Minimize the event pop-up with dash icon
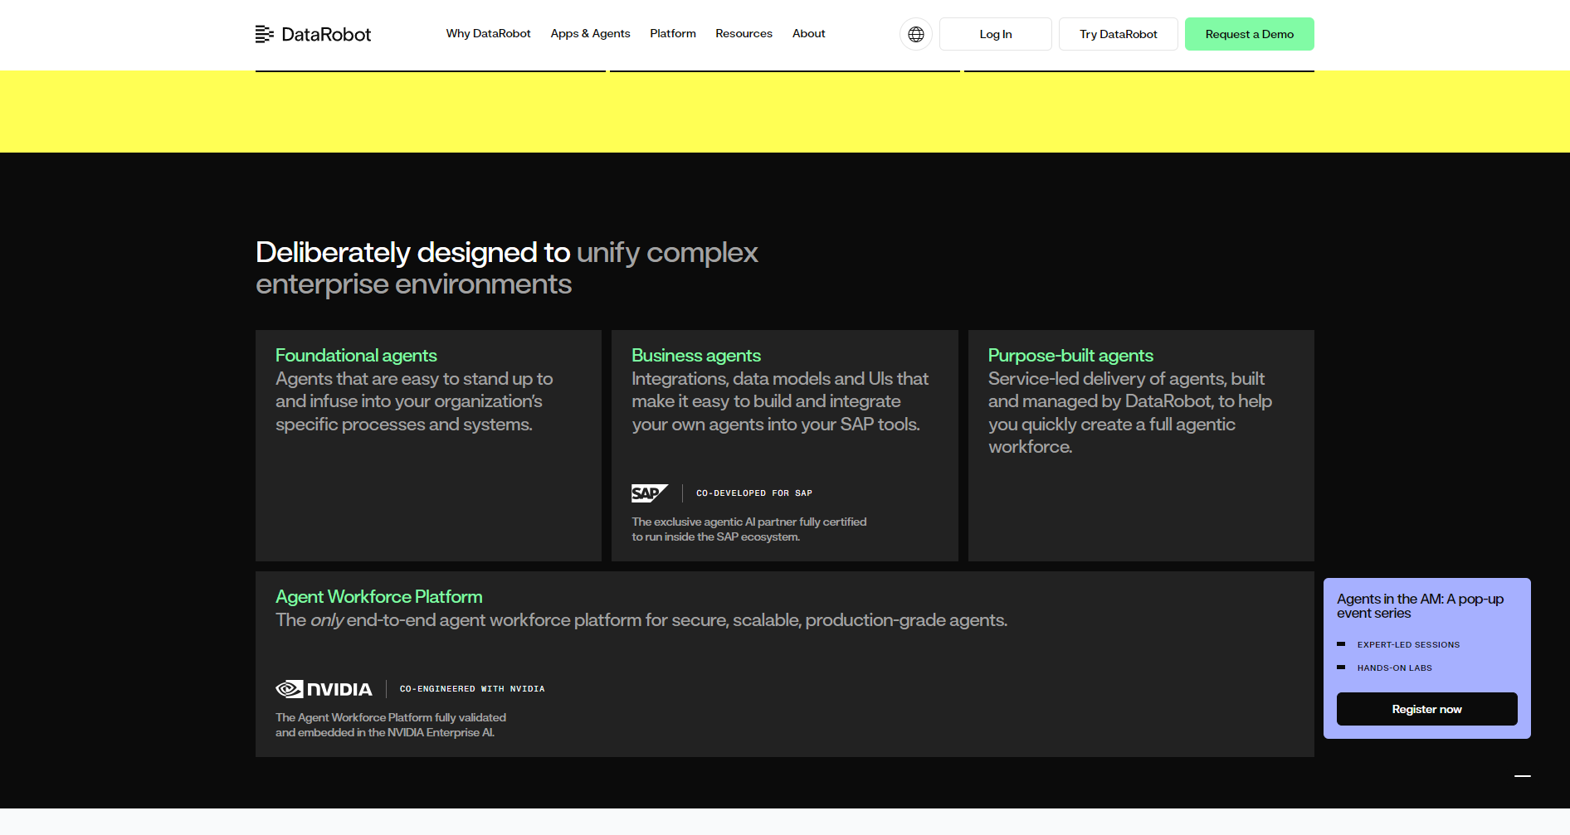 pyautogui.click(x=1522, y=776)
